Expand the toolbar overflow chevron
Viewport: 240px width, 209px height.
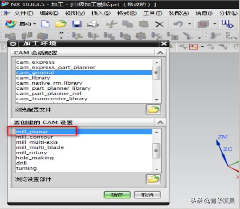(61, 33)
